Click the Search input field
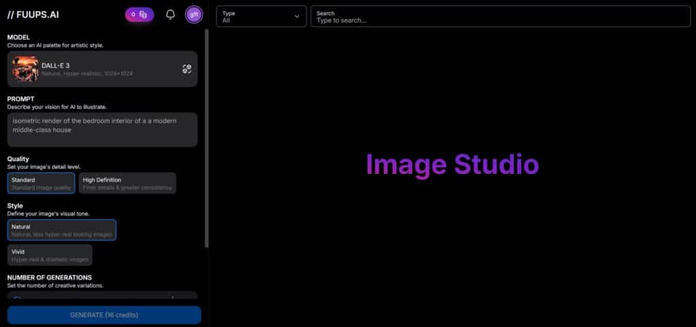Image resolution: width=696 pixels, height=327 pixels. [501, 16]
